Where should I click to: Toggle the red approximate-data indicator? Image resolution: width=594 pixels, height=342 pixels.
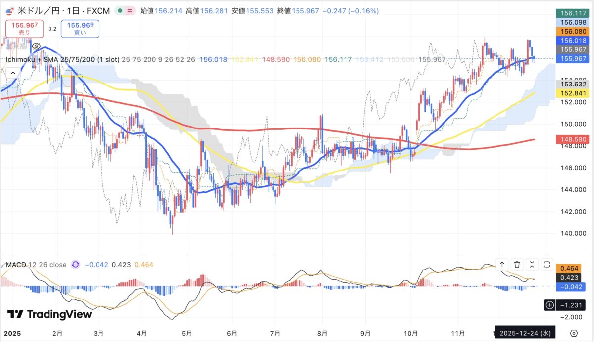(x=130, y=10)
